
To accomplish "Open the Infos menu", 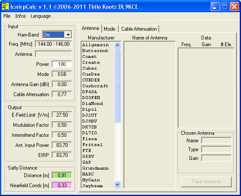I will 21,16.
